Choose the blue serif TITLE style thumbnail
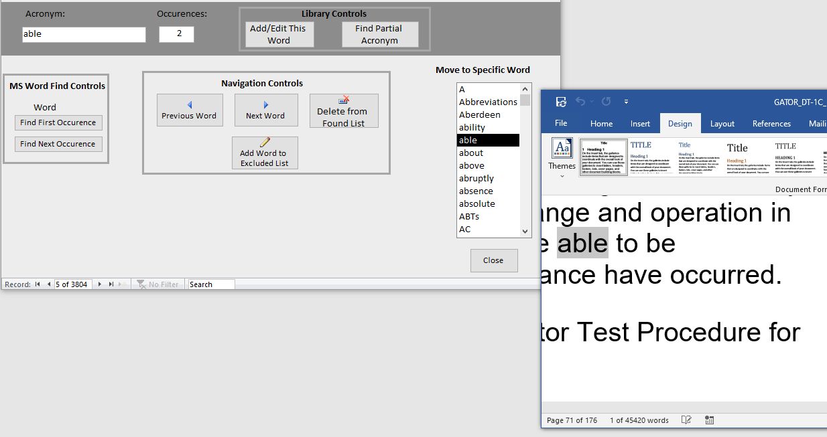The width and height of the screenshot is (827, 437). pyautogui.click(x=652, y=157)
